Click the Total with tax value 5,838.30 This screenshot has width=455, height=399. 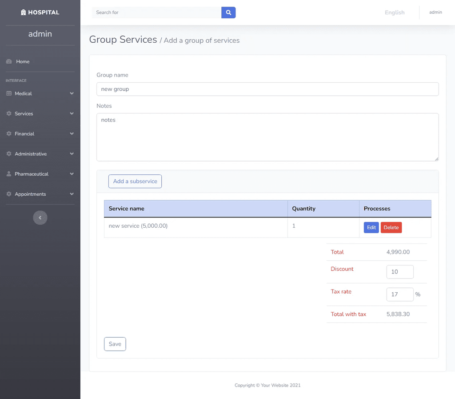[398, 314]
